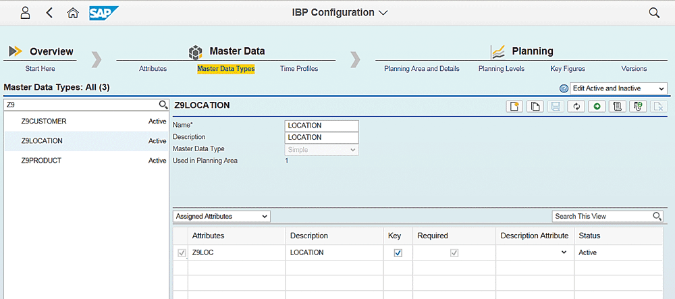This screenshot has height=299, width=675.
Task: Select the Master Data Types tab
Action: (226, 68)
